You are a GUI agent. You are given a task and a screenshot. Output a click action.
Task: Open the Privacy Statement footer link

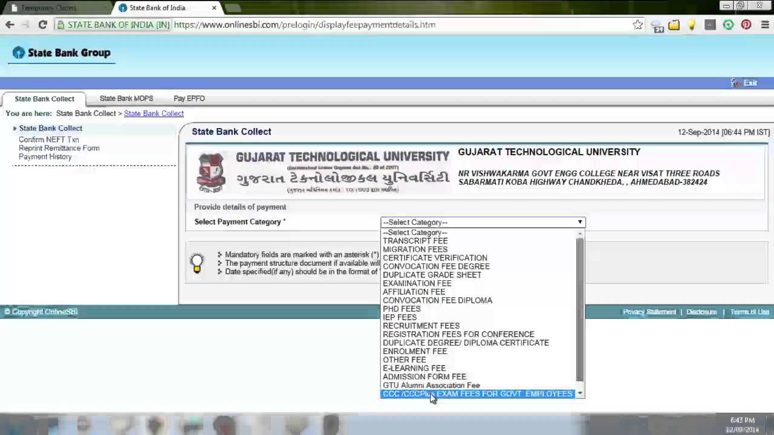click(649, 312)
